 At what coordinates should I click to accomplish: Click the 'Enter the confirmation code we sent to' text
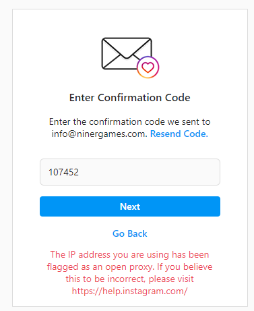point(130,121)
